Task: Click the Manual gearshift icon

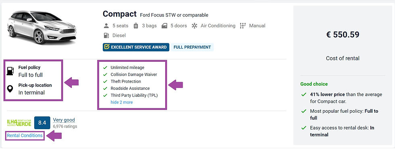Action: tap(243, 26)
